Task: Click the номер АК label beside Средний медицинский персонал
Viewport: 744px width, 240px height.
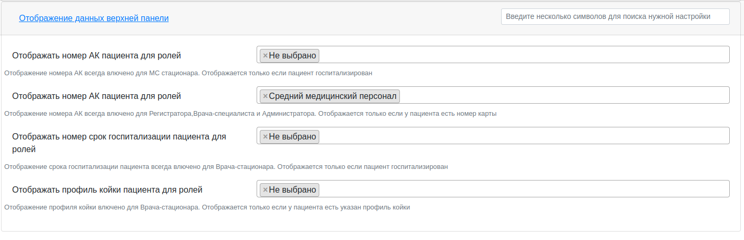Action: pyautogui.click(x=96, y=96)
